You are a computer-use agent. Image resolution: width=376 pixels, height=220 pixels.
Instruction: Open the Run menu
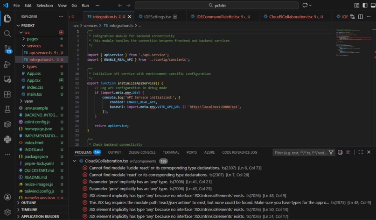pyautogui.click(x=85, y=5)
